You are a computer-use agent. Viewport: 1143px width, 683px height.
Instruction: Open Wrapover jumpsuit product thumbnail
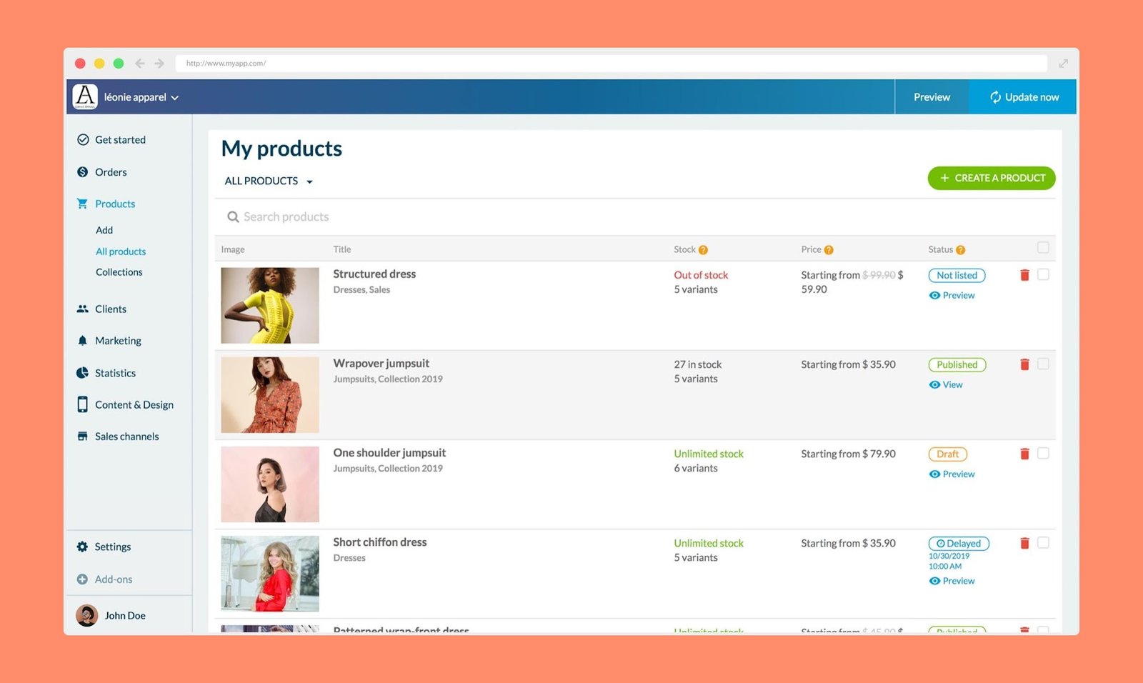pyautogui.click(x=270, y=395)
